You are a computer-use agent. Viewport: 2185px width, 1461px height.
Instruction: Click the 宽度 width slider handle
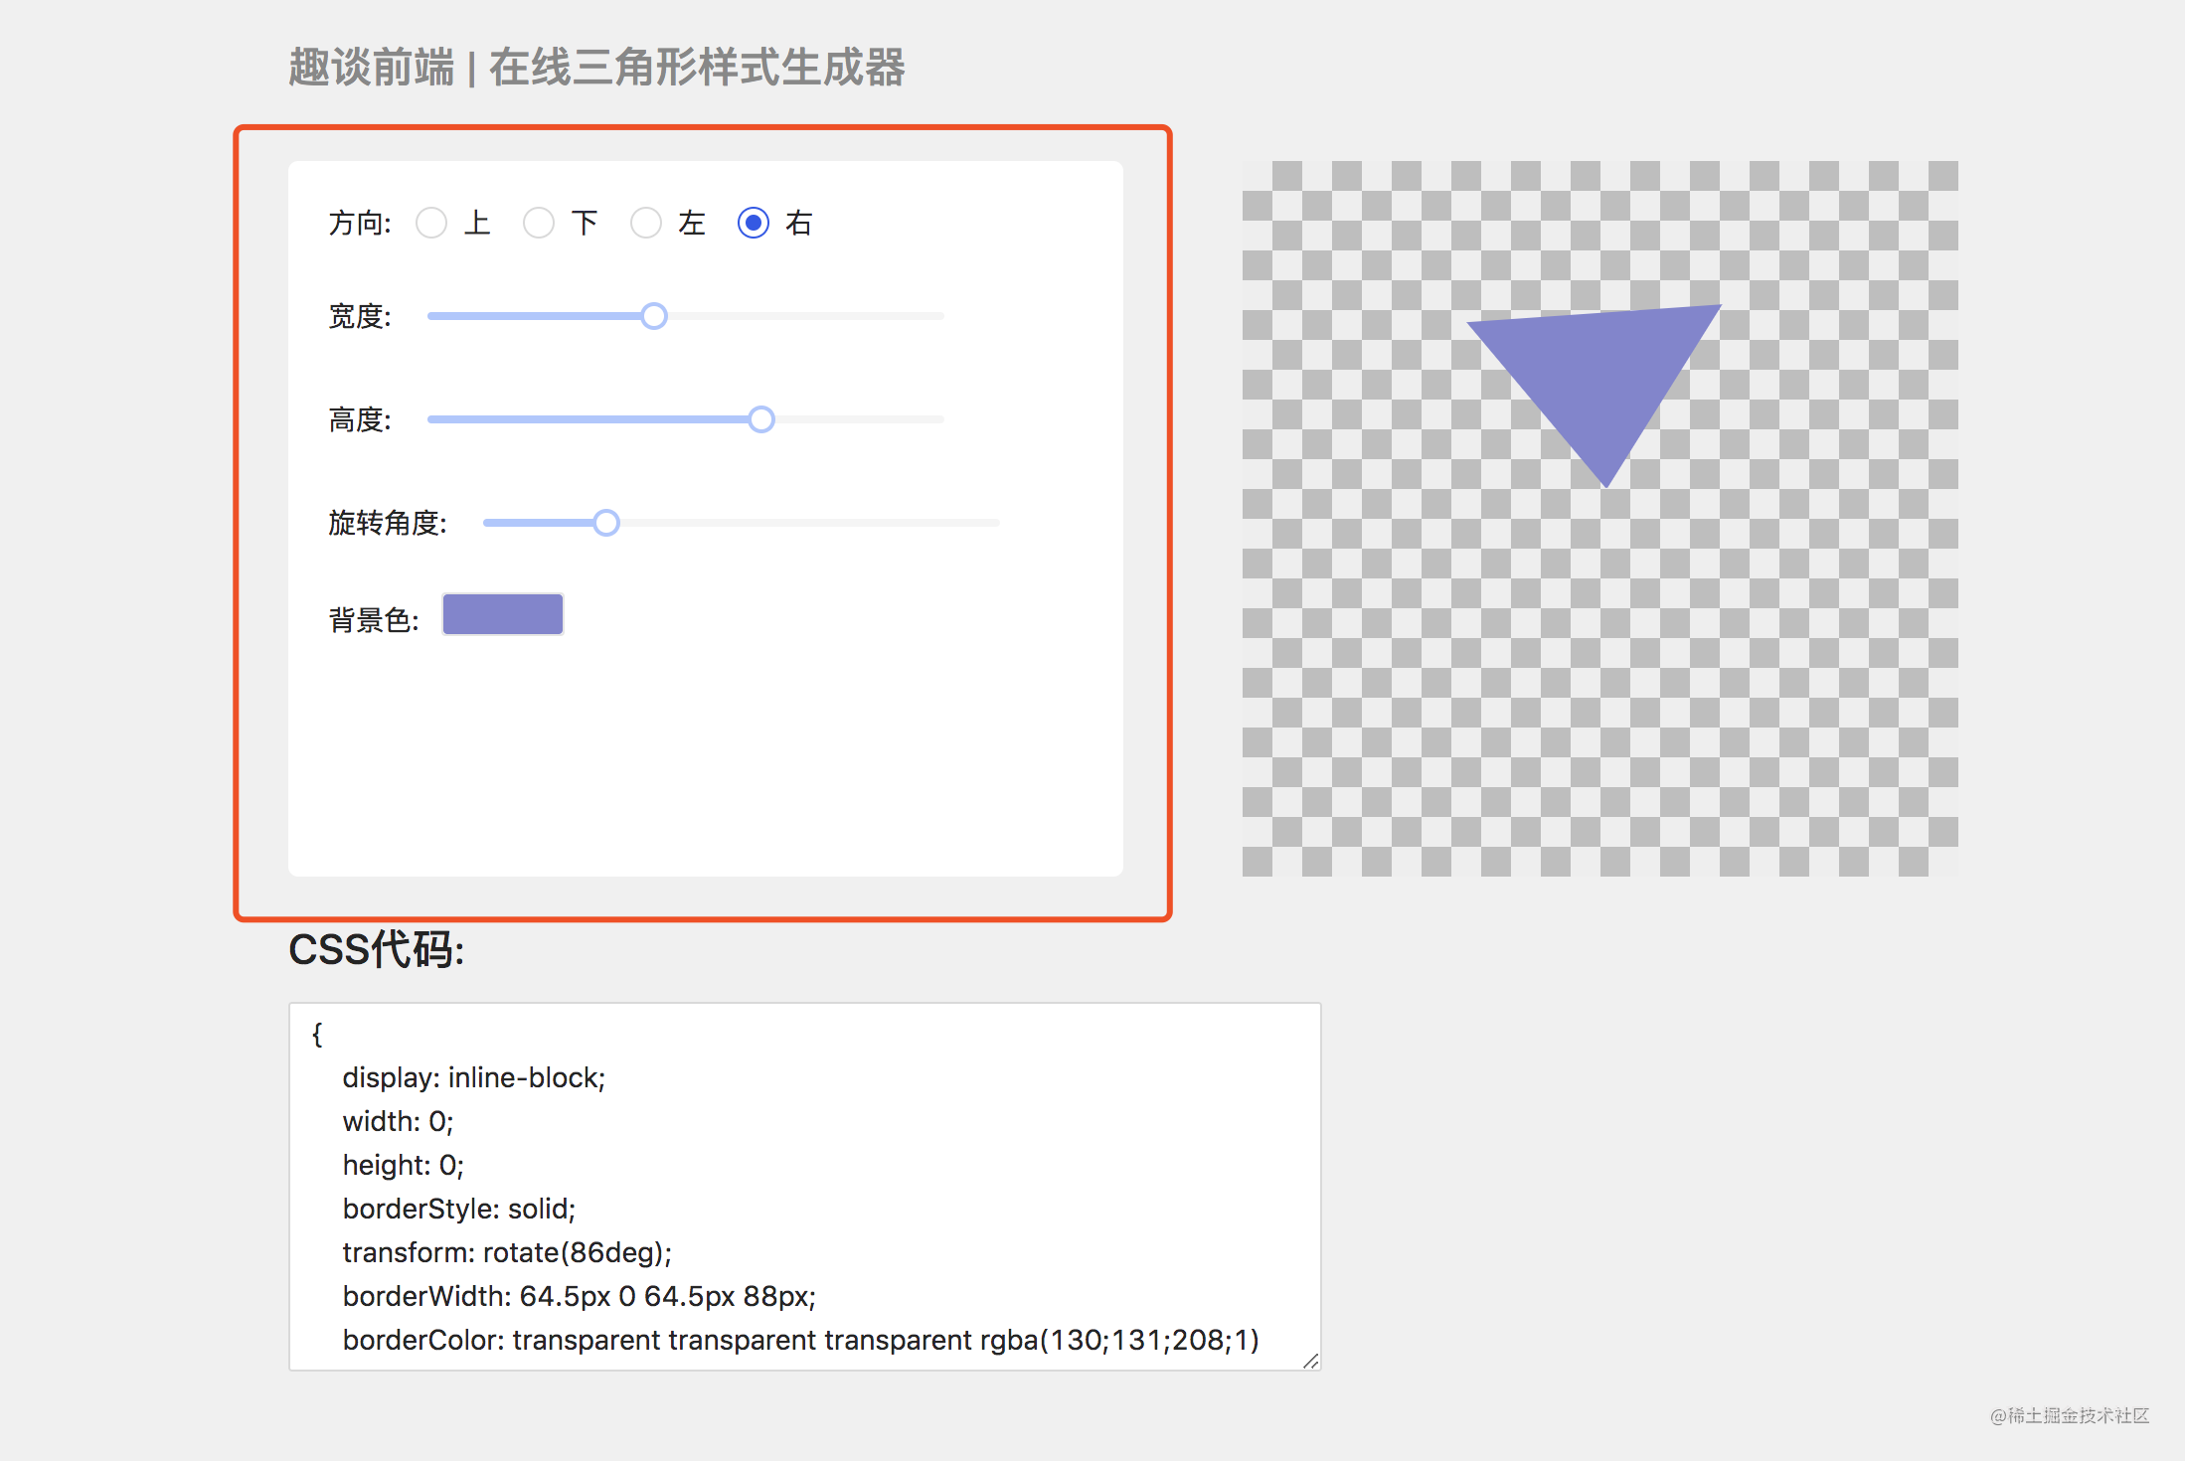coord(654,316)
